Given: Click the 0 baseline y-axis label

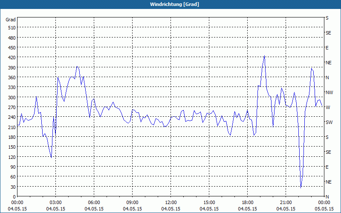Looking at the screenshot, I should point(14,197).
